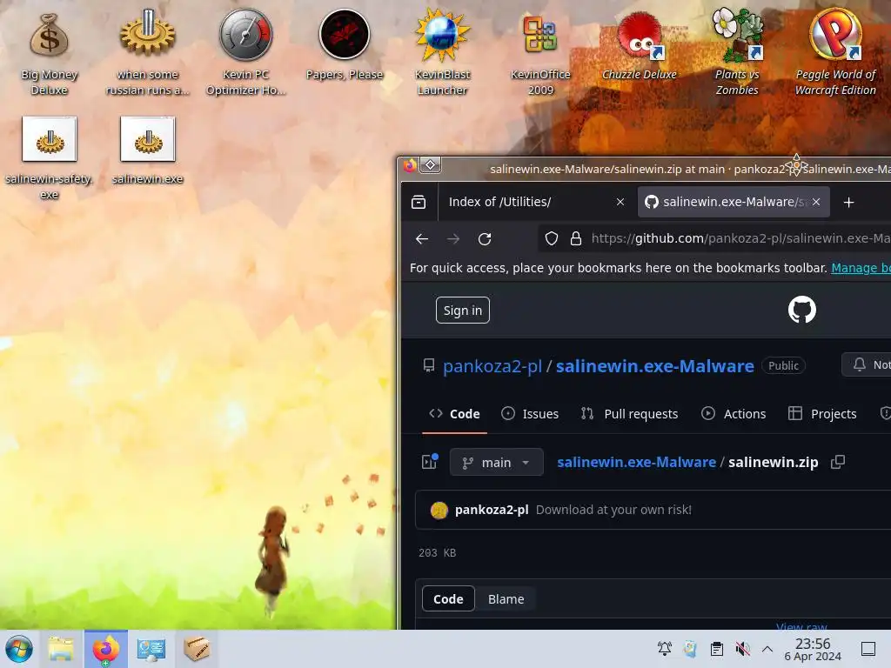Click the 'salinewin.zip' file name heading

(x=773, y=463)
